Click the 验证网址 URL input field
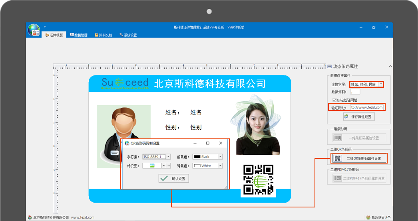The height and width of the screenshot is (221, 418). (367, 107)
